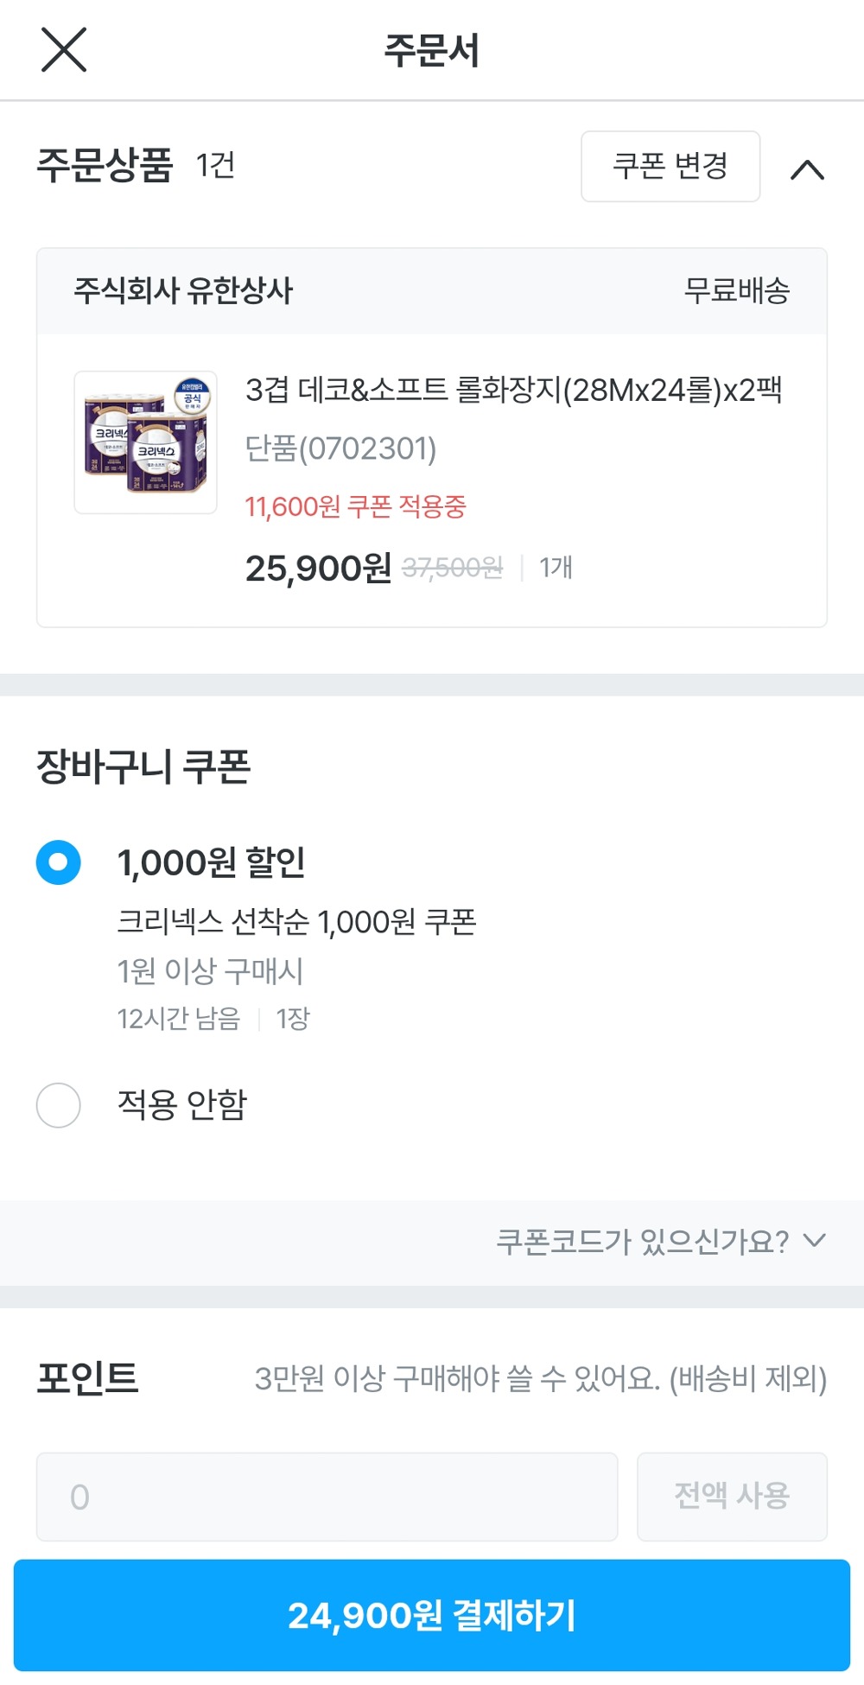Tap the 3만원 이상 구매 points notice
Screen dimensions: 864x1685
[540, 1378]
